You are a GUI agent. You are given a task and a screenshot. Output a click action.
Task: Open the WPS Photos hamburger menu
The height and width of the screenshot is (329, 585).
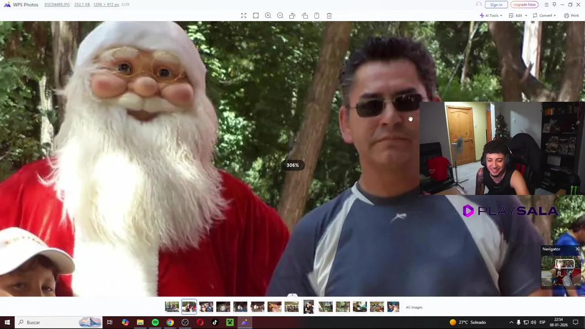click(x=546, y=5)
